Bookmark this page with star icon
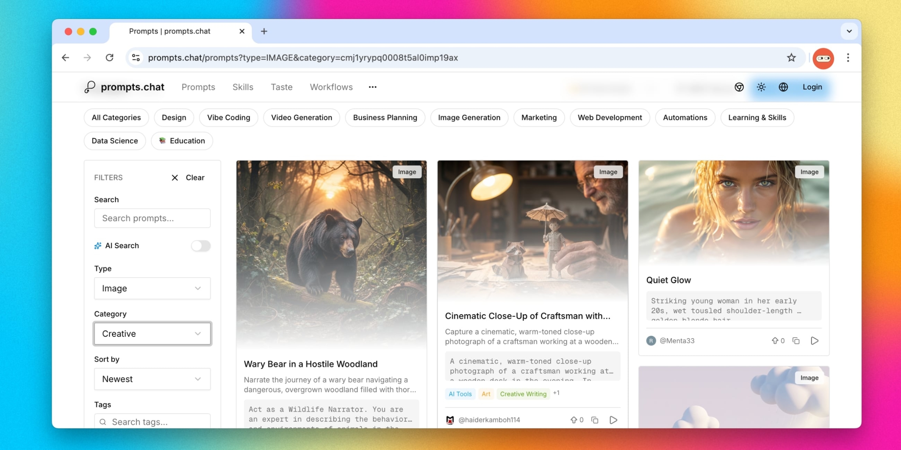The width and height of the screenshot is (901, 450). tap(791, 58)
